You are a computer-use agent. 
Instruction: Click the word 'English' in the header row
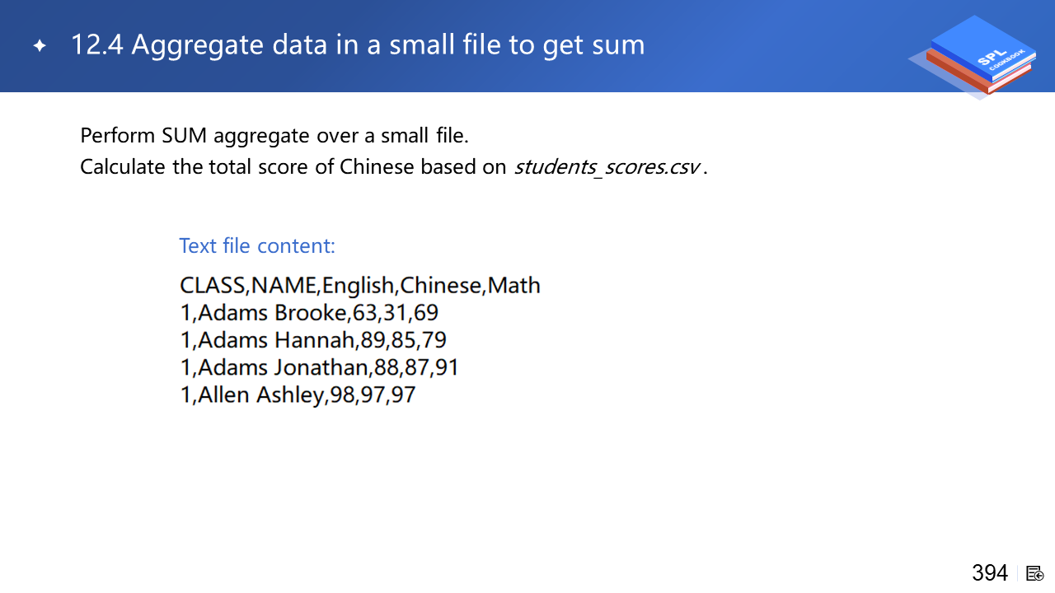pos(359,286)
